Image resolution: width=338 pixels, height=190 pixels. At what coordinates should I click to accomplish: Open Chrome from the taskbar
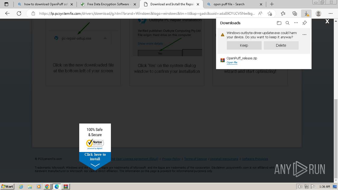click(x=47, y=187)
